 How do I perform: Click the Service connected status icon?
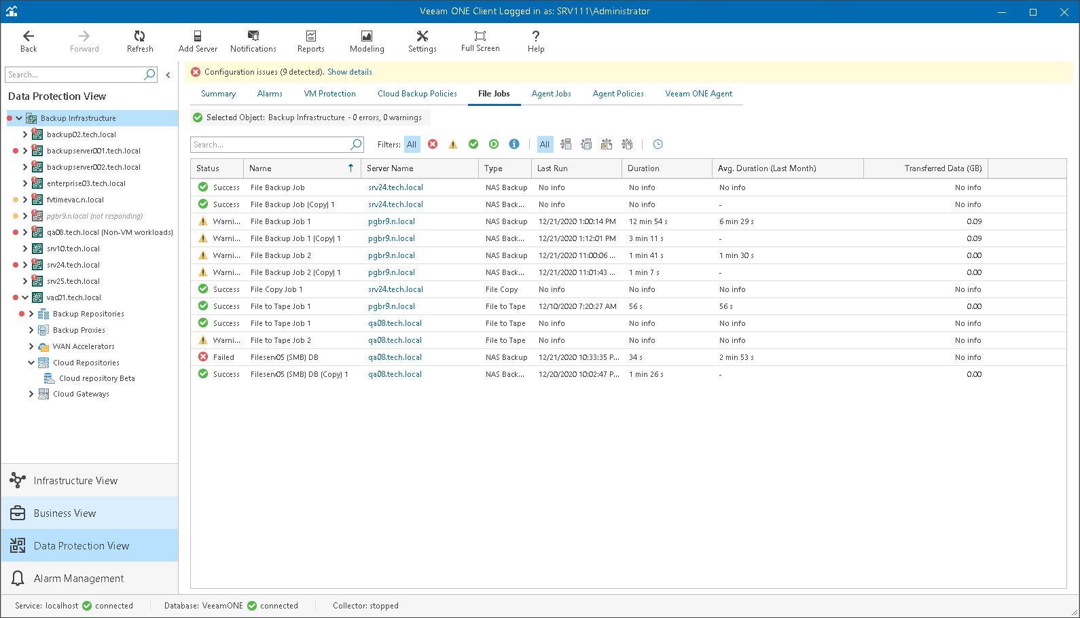87,606
